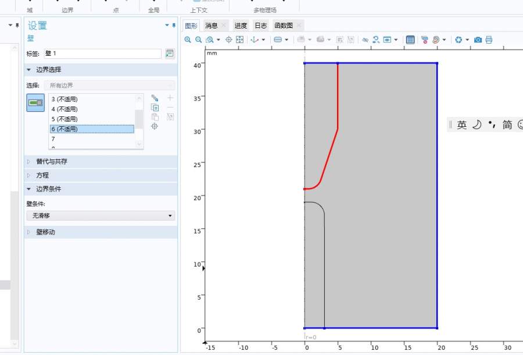Collapse the 边界条件 section

click(48, 189)
